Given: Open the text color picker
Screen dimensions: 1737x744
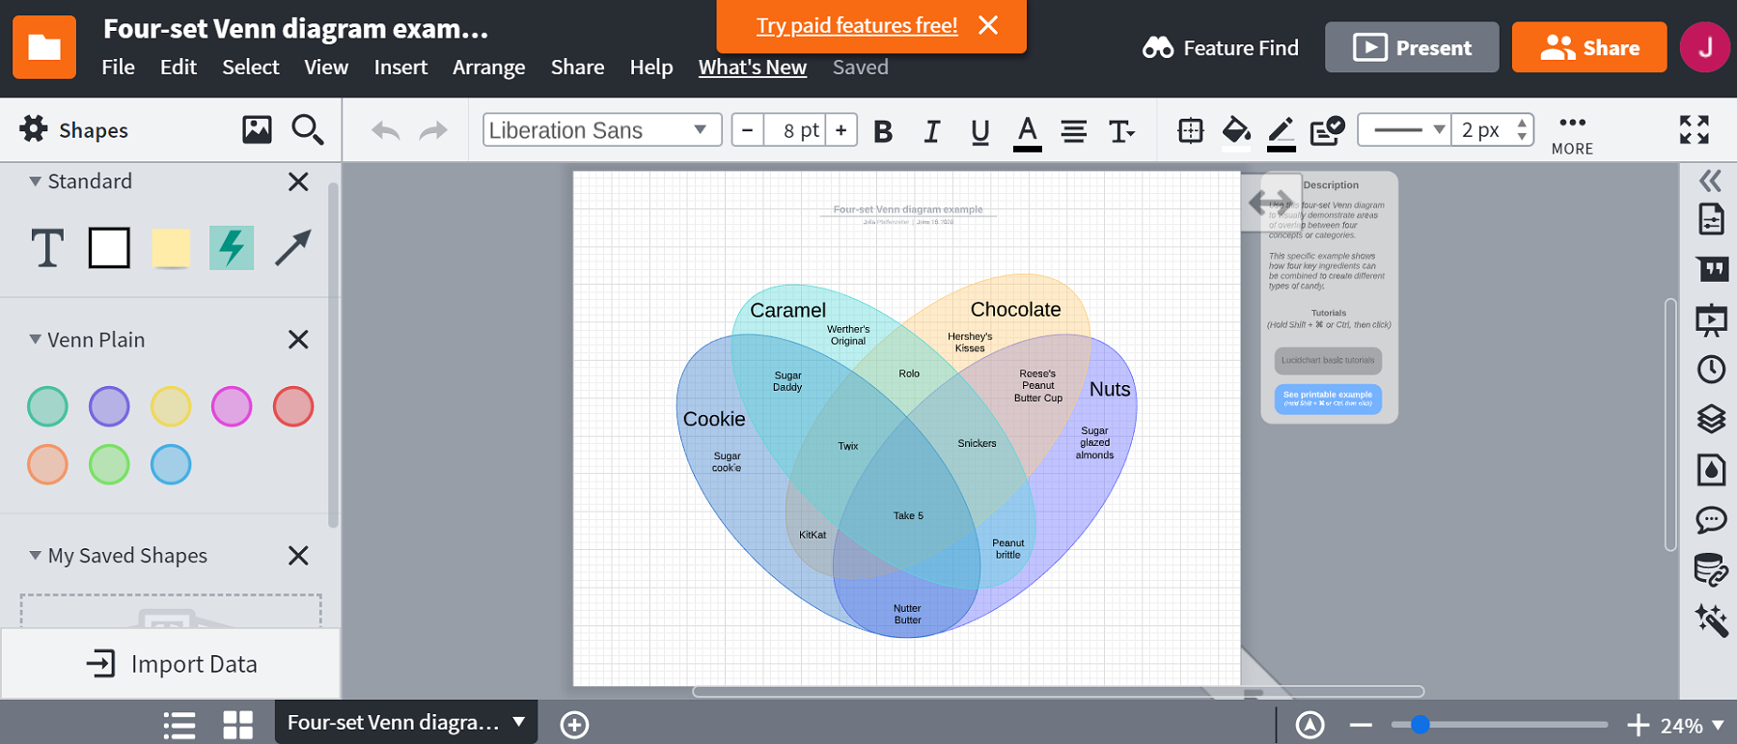Looking at the screenshot, I should [1028, 132].
